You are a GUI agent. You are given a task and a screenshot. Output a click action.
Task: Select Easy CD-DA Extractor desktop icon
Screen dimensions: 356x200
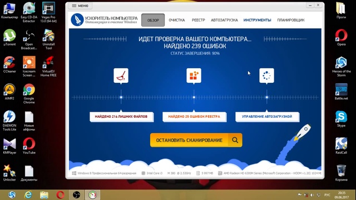click(x=29, y=12)
